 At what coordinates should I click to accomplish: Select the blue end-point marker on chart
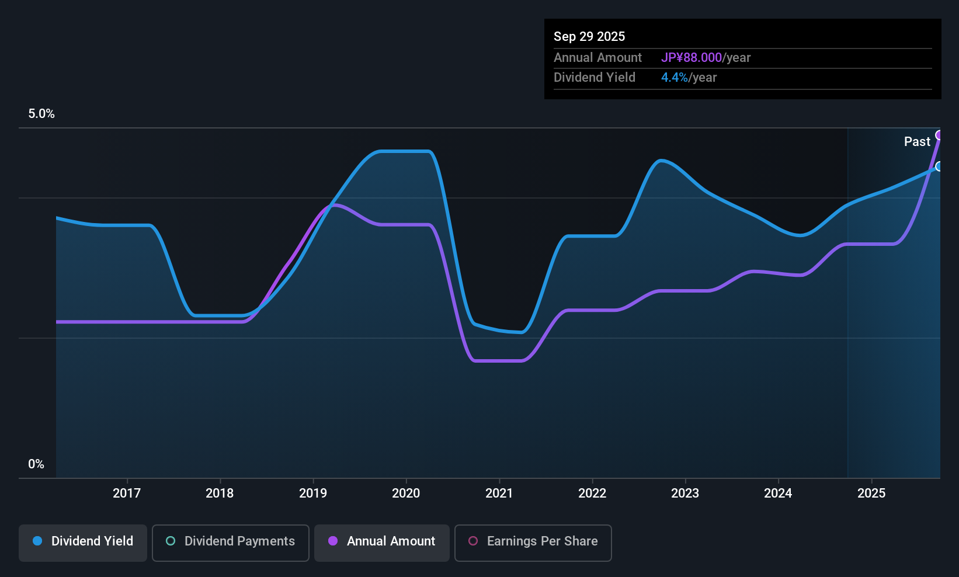(x=939, y=166)
